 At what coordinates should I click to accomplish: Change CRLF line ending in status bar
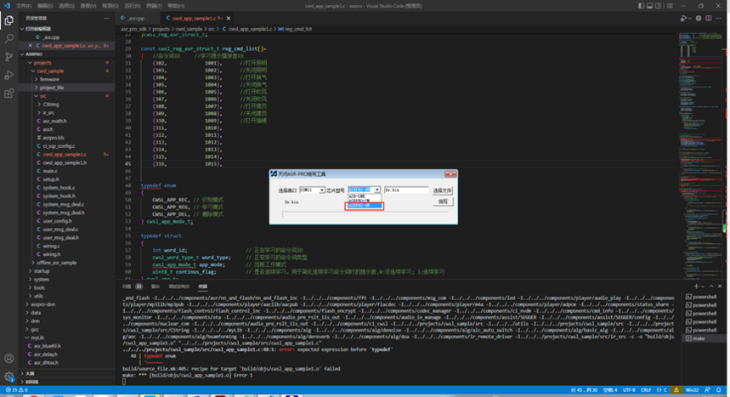click(646, 390)
